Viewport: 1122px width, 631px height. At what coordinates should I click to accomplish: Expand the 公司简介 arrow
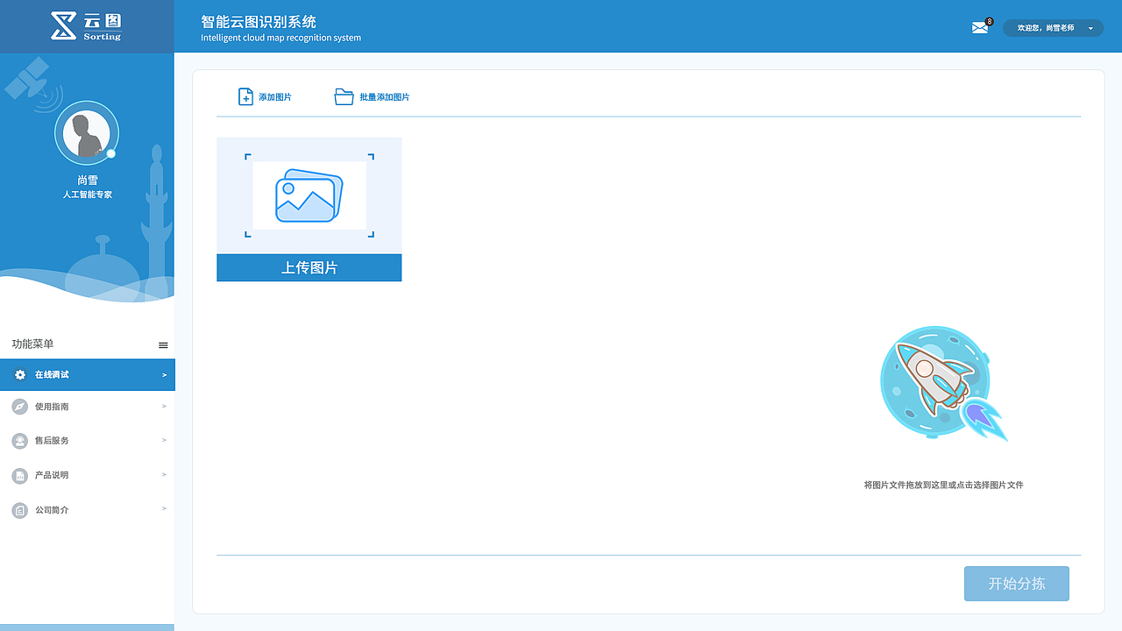[164, 509]
